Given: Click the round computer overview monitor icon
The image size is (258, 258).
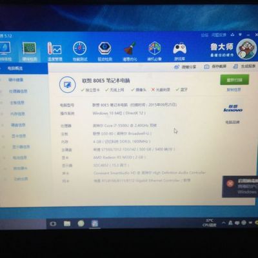Looking at the screenshot, I should point(68,84).
